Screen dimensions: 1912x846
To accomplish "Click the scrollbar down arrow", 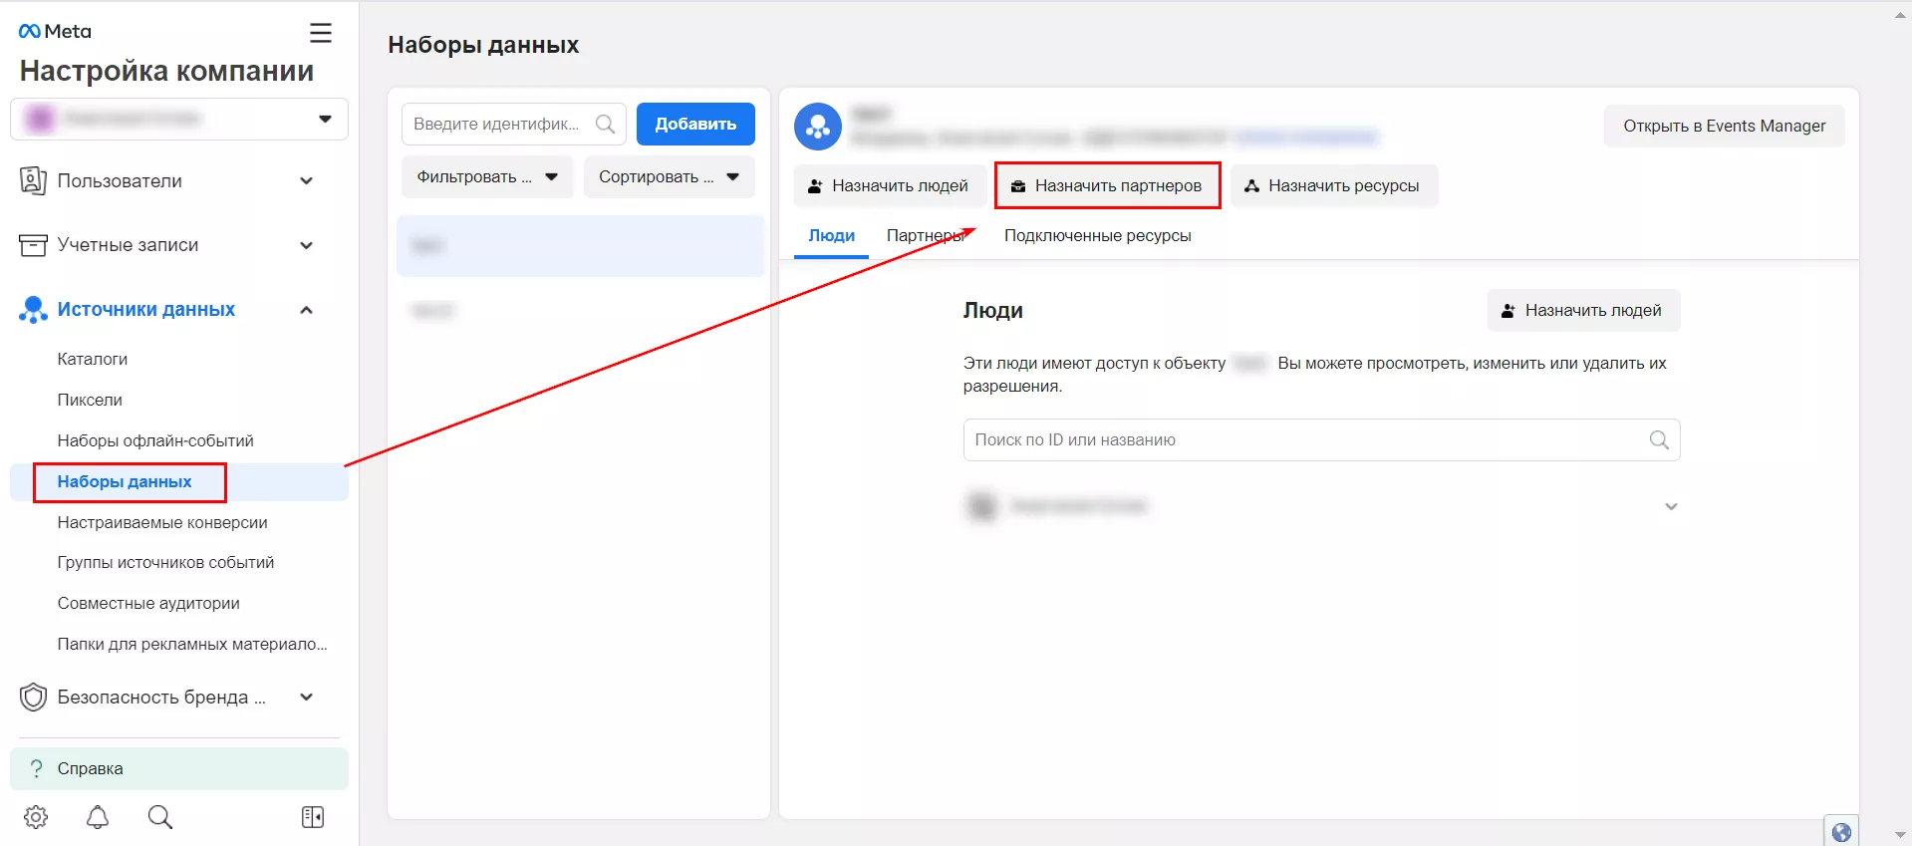I will pos(1900,835).
